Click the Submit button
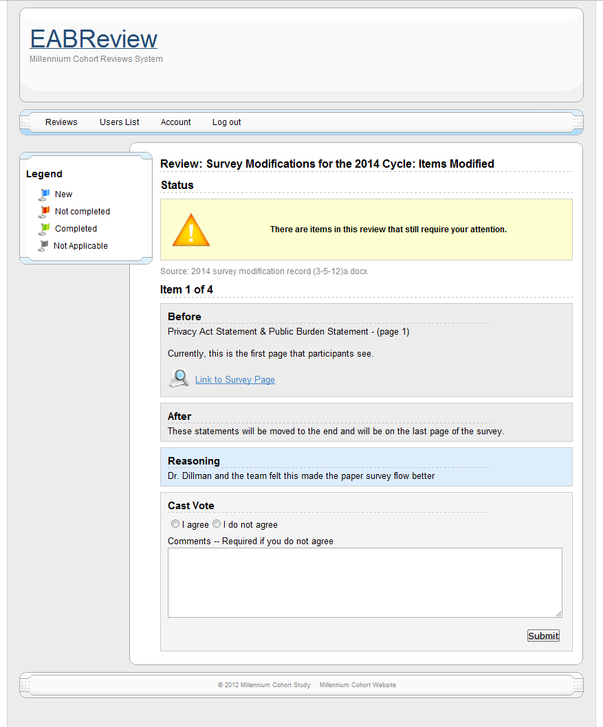The height and width of the screenshot is (727, 603). (x=543, y=636)
